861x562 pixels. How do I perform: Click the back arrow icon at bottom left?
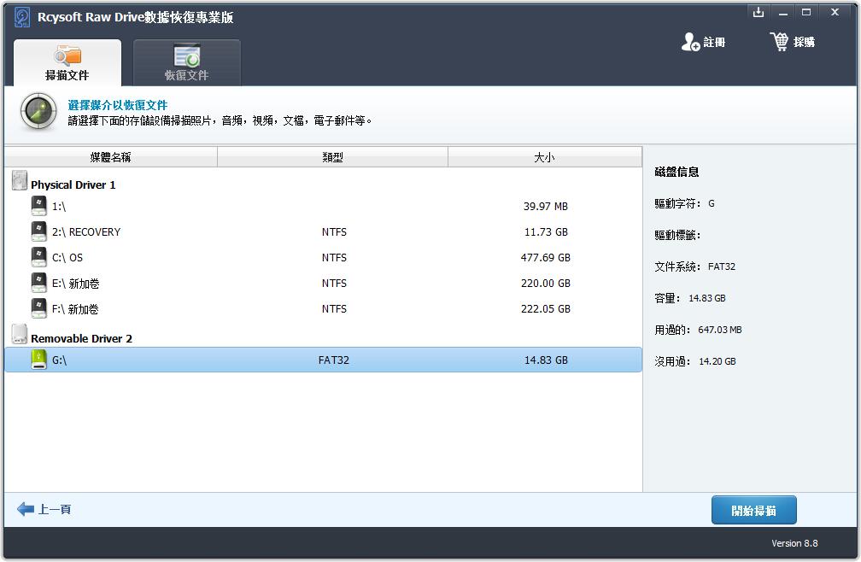(25, 509)
